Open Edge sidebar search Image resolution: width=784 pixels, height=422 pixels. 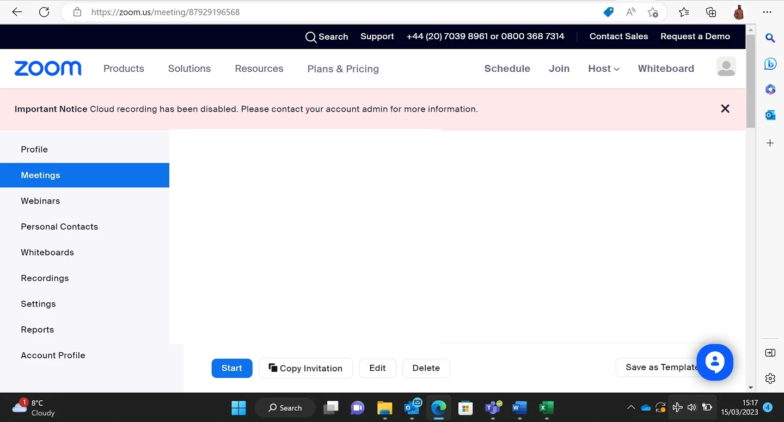click(770, 38)
